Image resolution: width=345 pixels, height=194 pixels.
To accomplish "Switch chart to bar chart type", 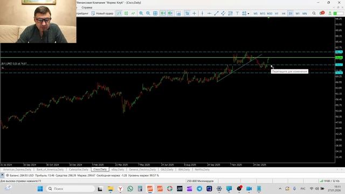I will pyautogui.click(x=119, y=13).
